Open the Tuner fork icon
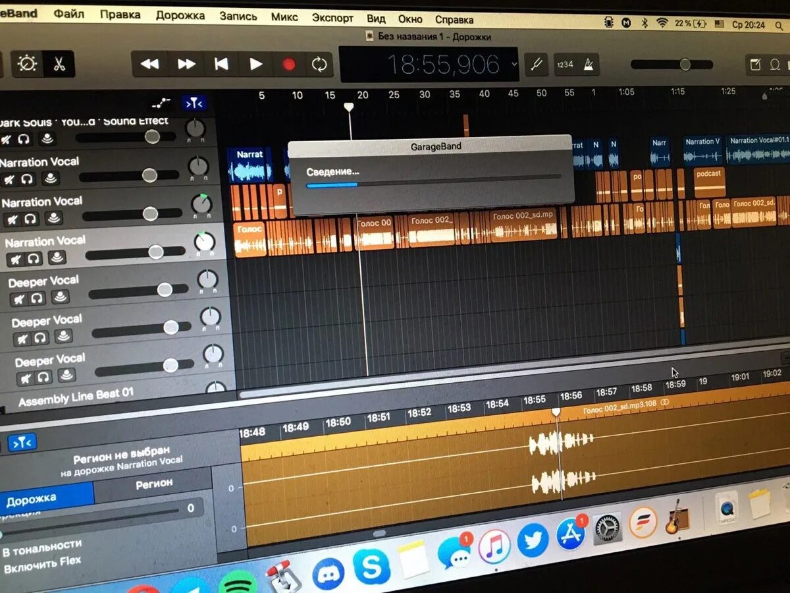 click(536, 64)
